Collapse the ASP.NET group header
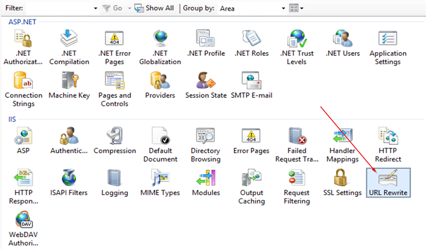This screenshot has height=249, width=426. click(x=22, y=22)
